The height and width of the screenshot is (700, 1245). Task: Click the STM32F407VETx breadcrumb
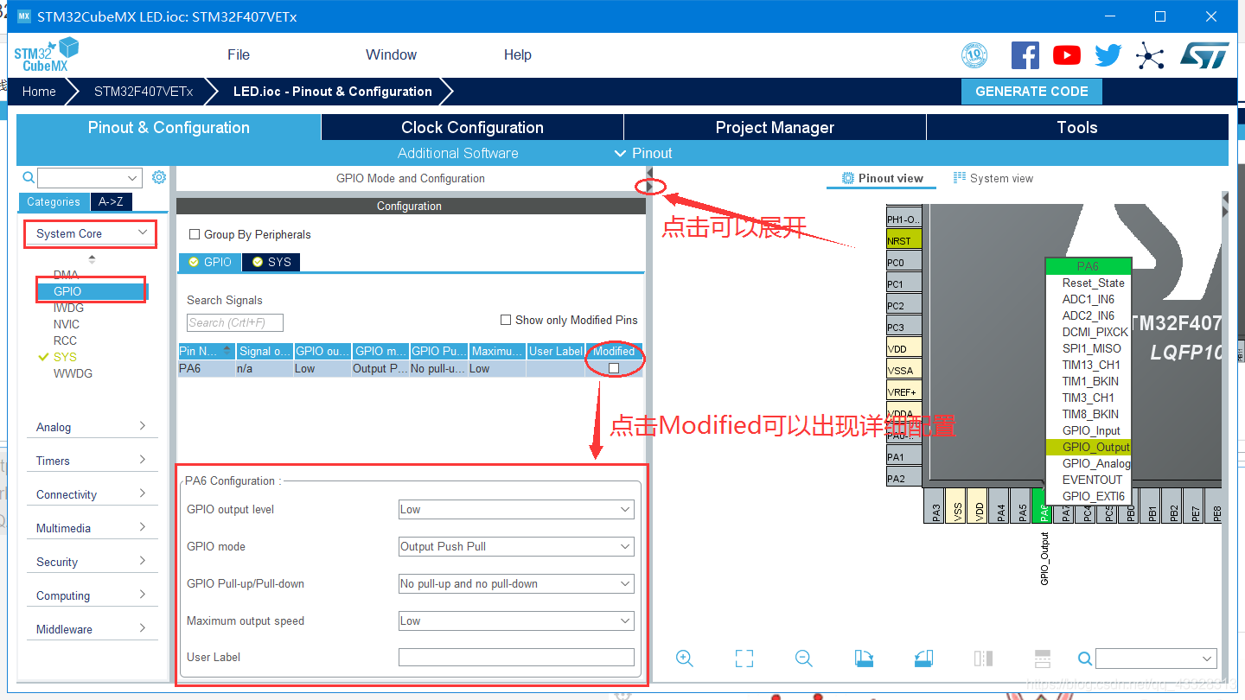click(x=144, y=92)
